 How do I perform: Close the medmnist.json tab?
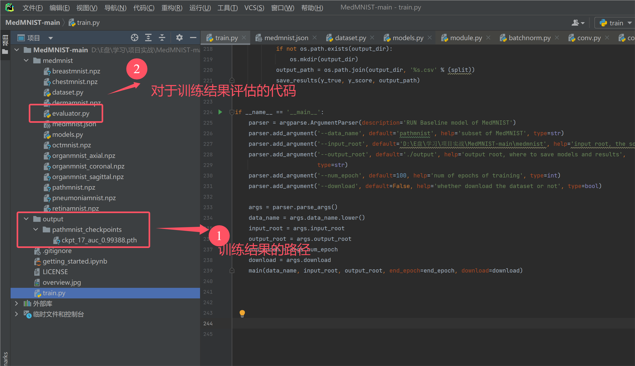click(315, 38)
